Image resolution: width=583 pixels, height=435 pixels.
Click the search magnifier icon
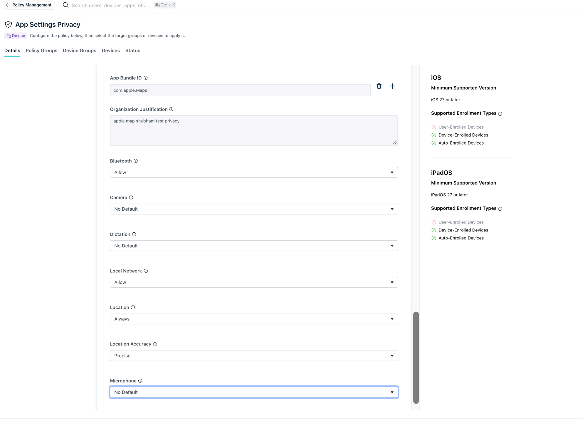click(65, 5)
